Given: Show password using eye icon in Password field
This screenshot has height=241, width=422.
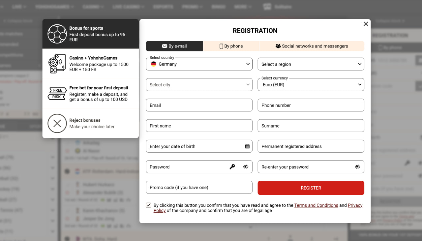Looking at the screenshot, I should 246,167.
